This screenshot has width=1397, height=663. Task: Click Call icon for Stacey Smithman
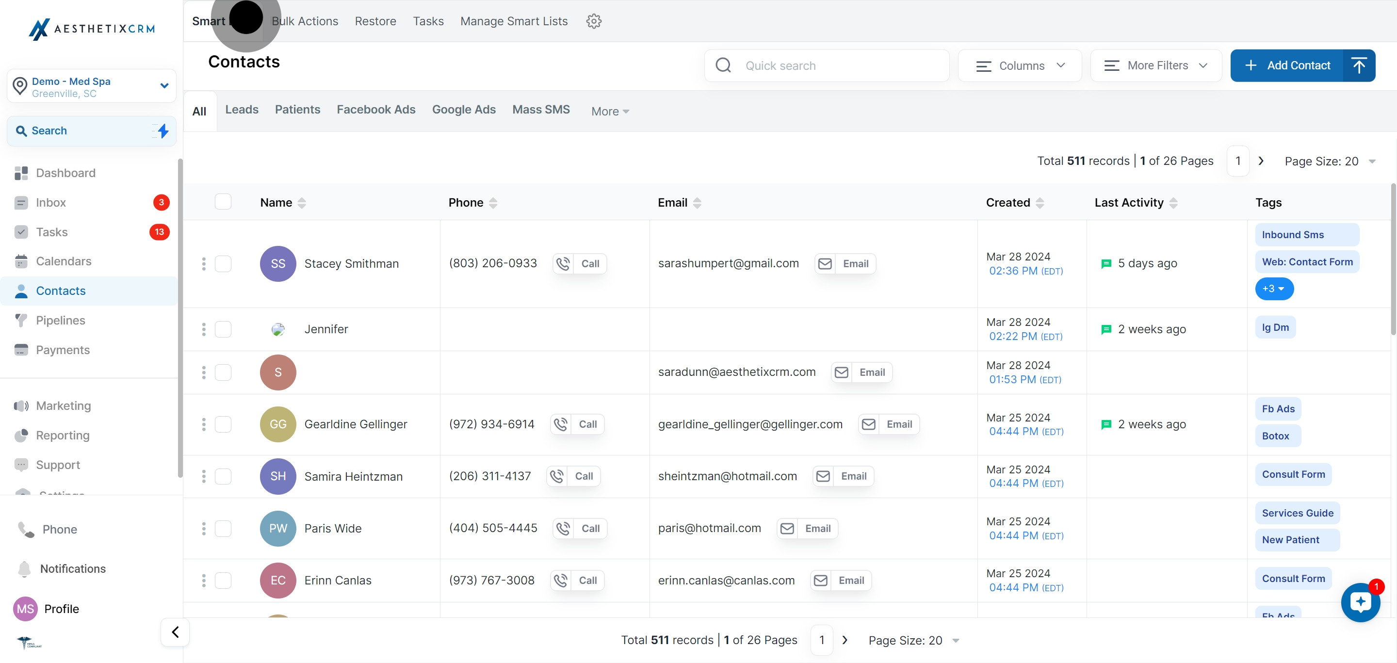(564, 264)
